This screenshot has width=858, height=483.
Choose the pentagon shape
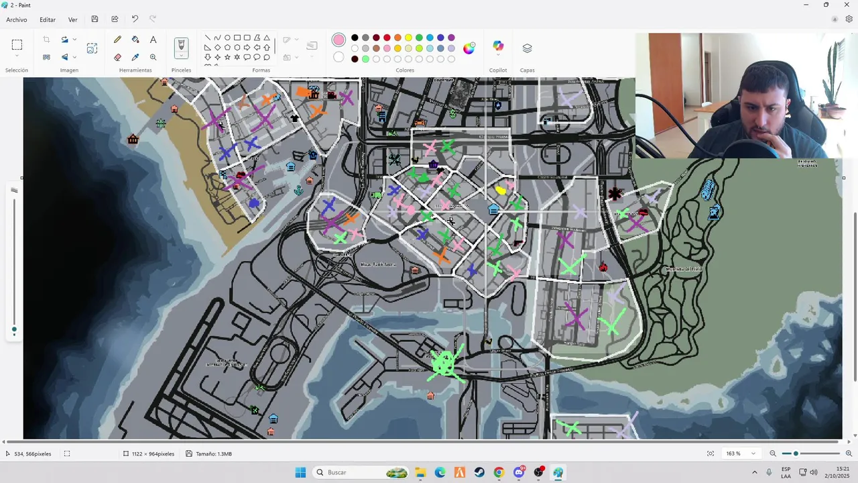tap(227, 48)
